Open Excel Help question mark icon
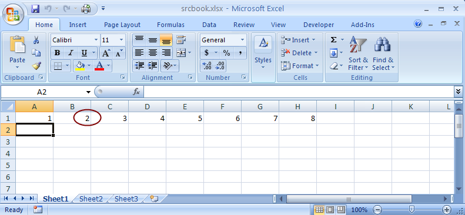465x215 pixels. tap(418, 23)
